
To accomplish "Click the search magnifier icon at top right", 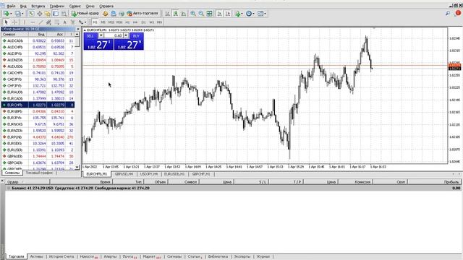I will pyautogui.click(x=448, y=13).
